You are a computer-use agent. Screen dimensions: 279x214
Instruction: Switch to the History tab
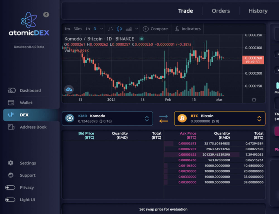(258, 11)
